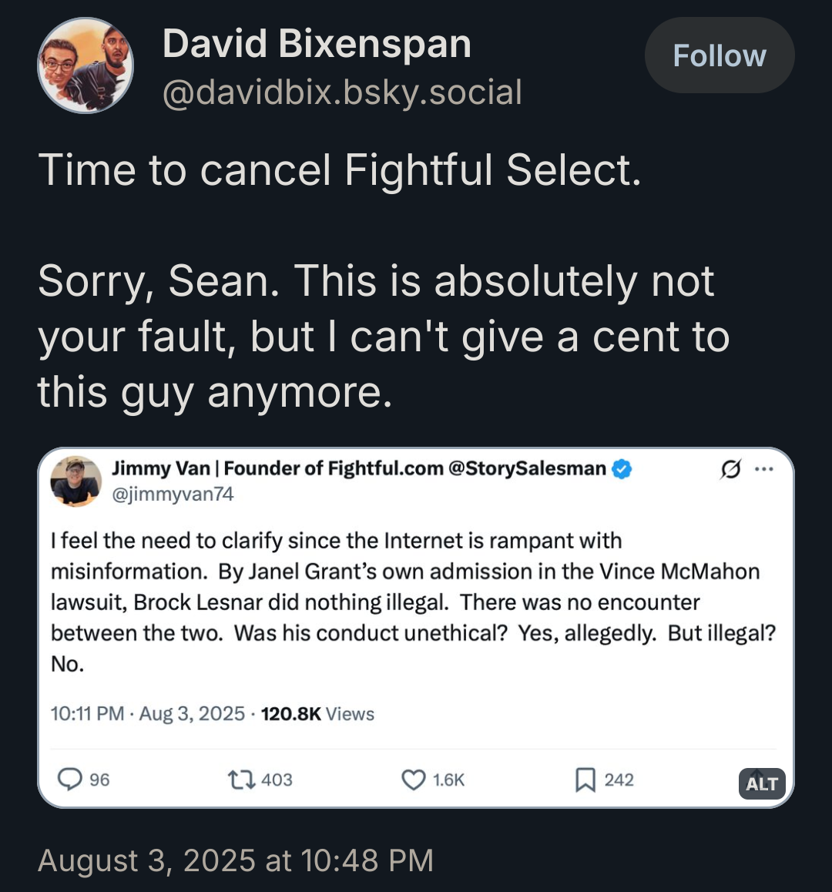Click the David Bixenspan display name
This screenshot has width=832, height=892.
(x=317, y=43)
